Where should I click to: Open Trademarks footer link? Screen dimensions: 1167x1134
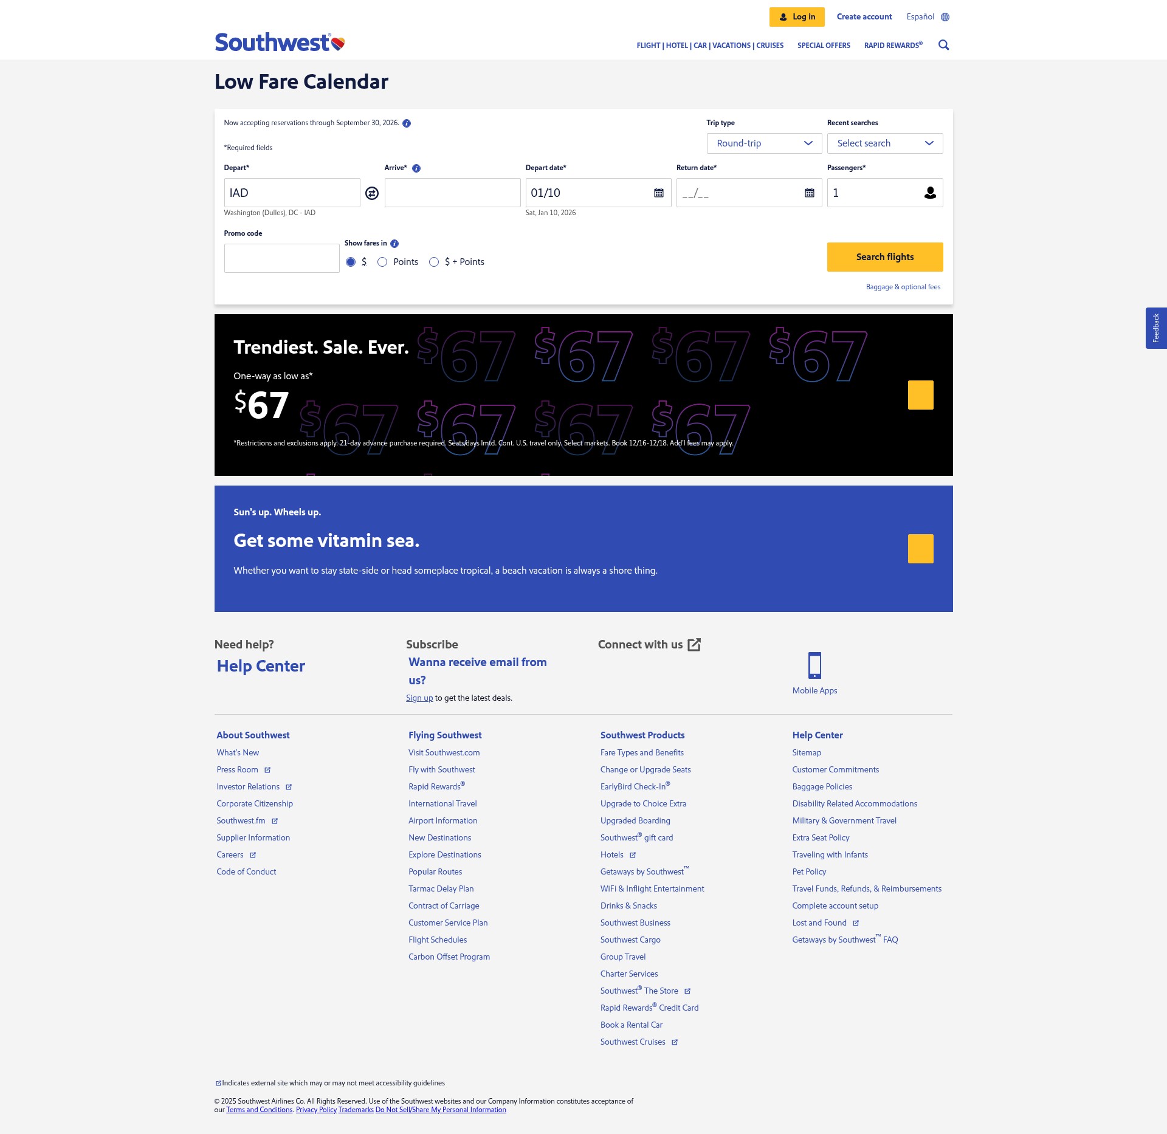click(356, 1110)
